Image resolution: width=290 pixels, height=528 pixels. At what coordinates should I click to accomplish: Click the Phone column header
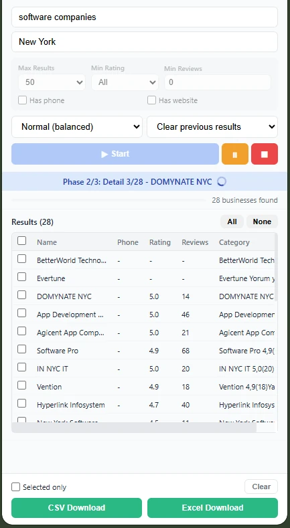pyautogui.click(x=128, y=242)
